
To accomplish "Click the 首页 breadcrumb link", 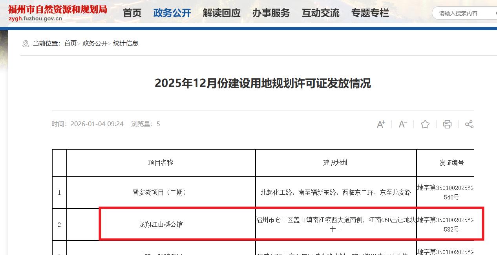I will [71, 43].
